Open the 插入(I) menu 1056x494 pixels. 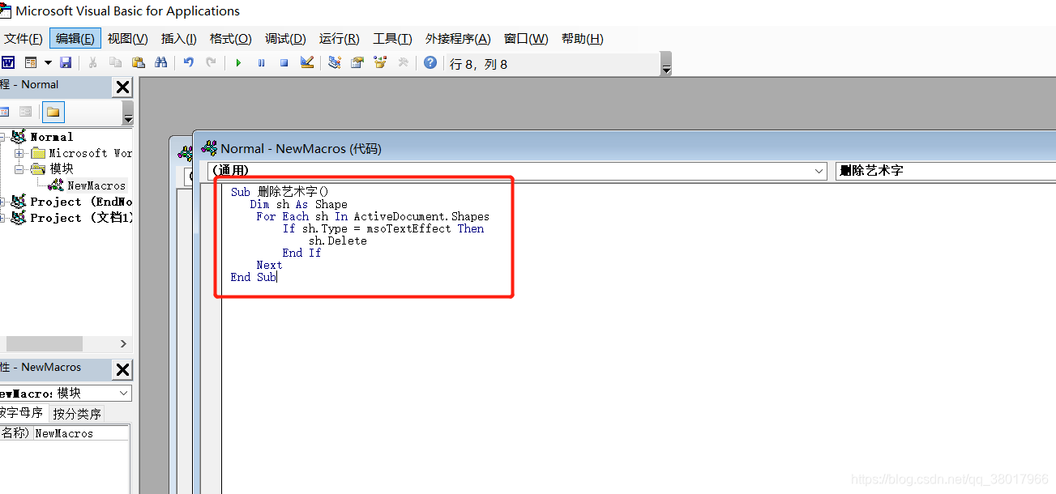coord(178,38)
